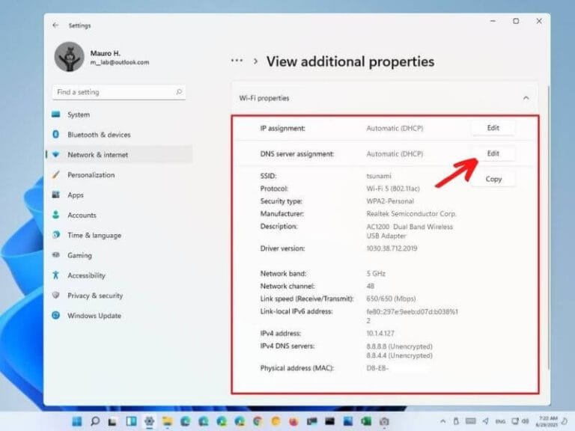Launch Chrome Canary from taskbar
This screenshot has height=431, width=575.
pyautogui.click(x=276, y=421)
